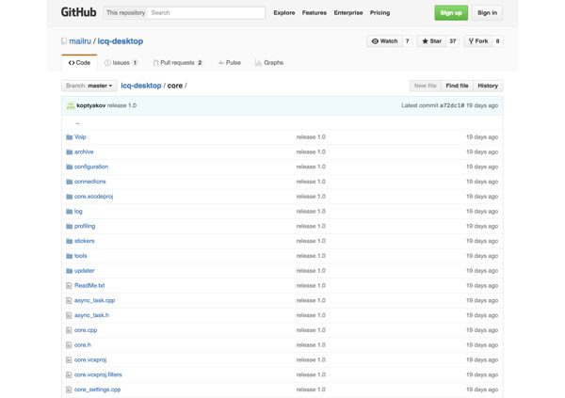Open the icq-desktop repository title link
This screenshot has width=565, height=398.
coord(121,41)
